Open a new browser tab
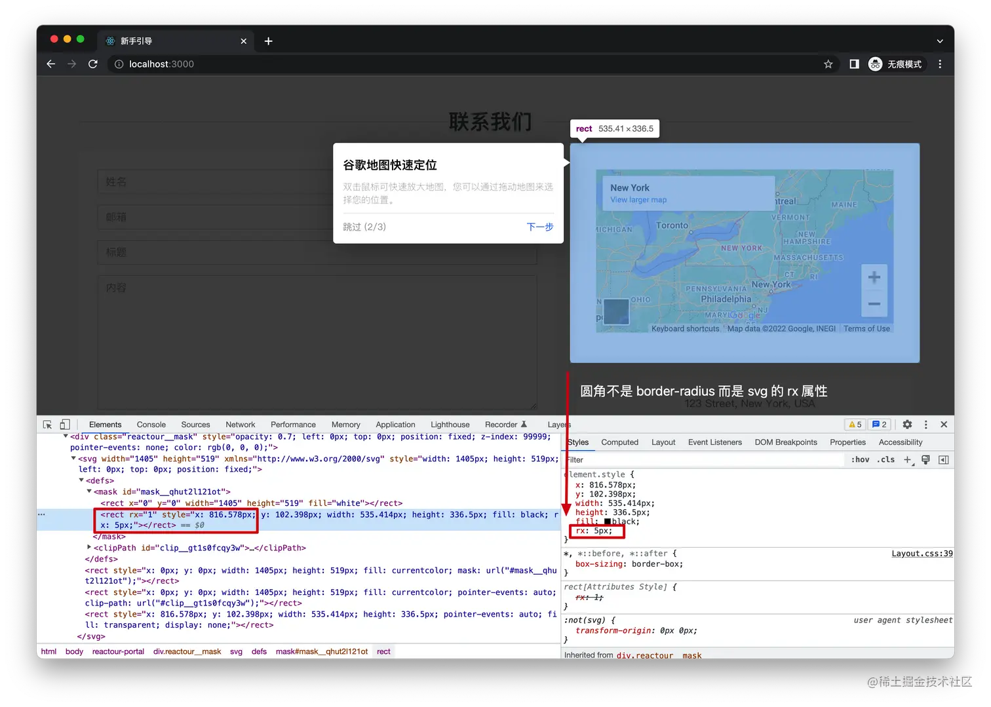The width and height of the screenshot is (991, 707). click(268, 41)
